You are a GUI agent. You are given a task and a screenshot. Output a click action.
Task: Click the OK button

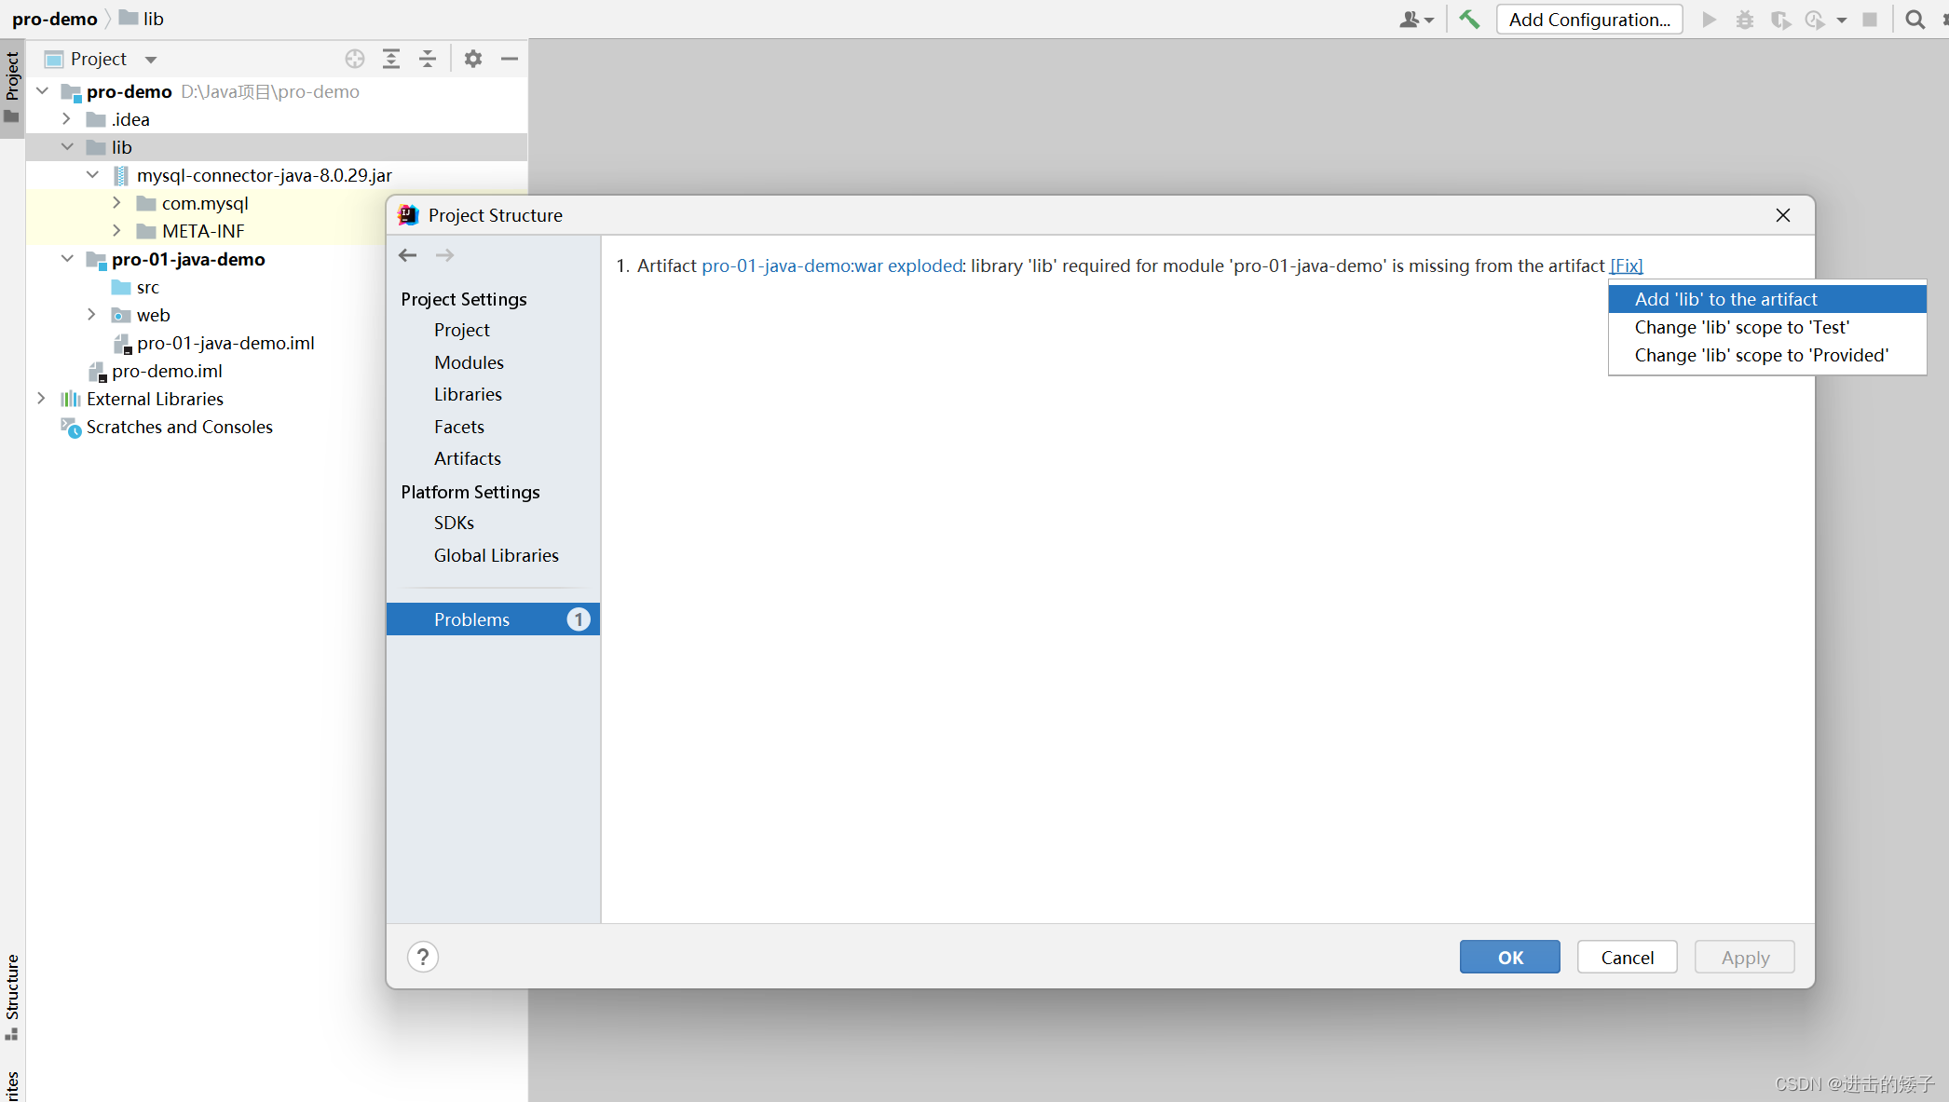1509,957
